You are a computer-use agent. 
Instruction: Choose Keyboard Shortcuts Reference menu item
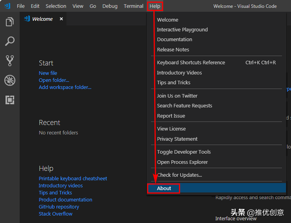(216, 62)
